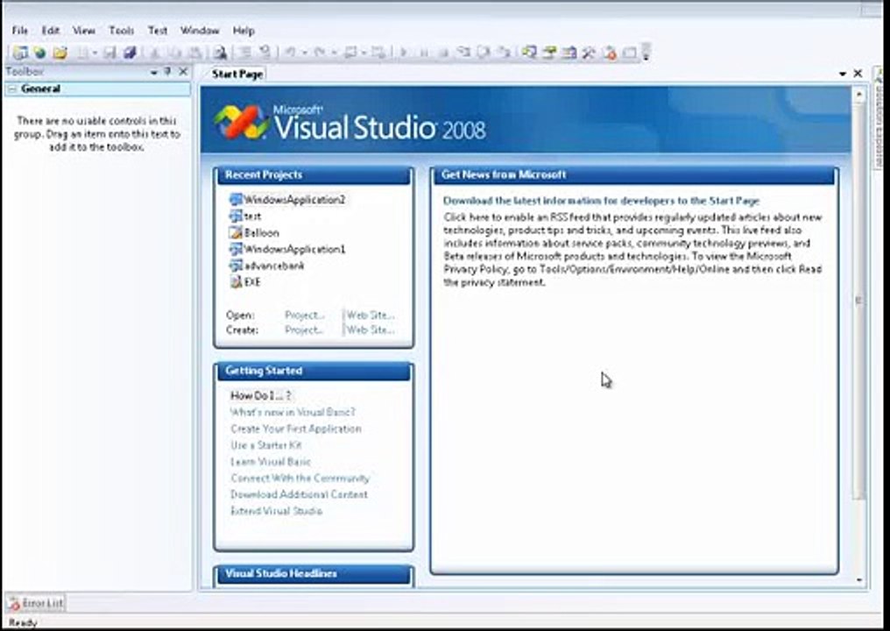Click the Paste toolbar icon
Viewport: 890px width, 631px height.
pyautogui.click(x=194, y=53)
